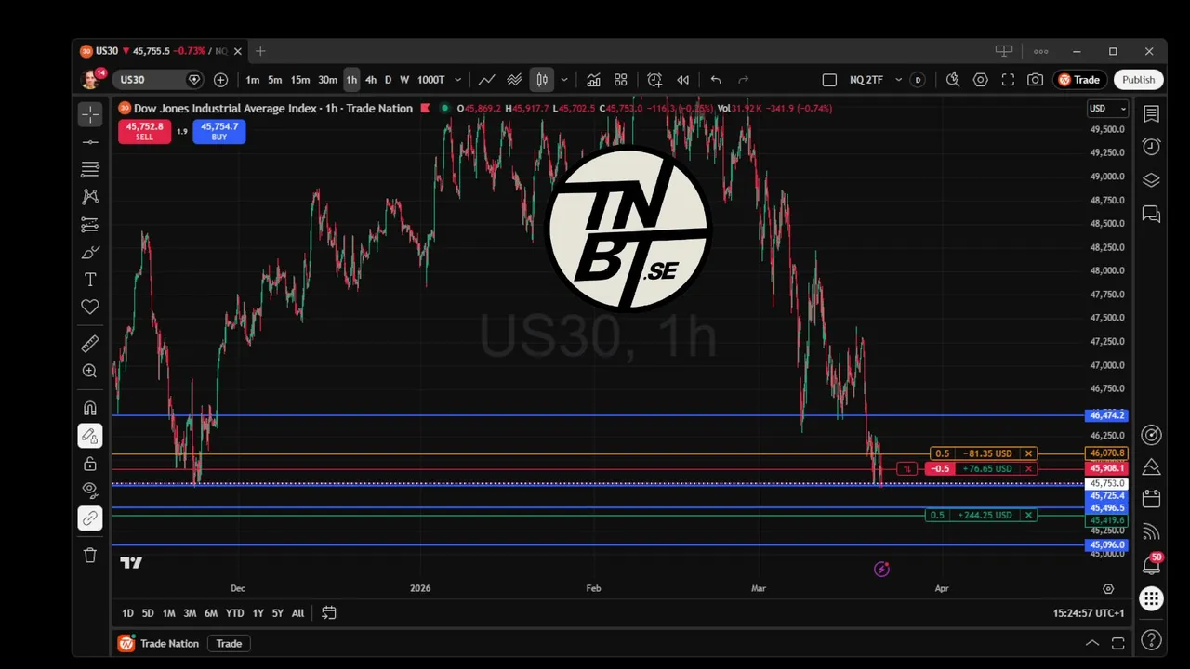Switch to the 1m timeframe

point(253,80)
